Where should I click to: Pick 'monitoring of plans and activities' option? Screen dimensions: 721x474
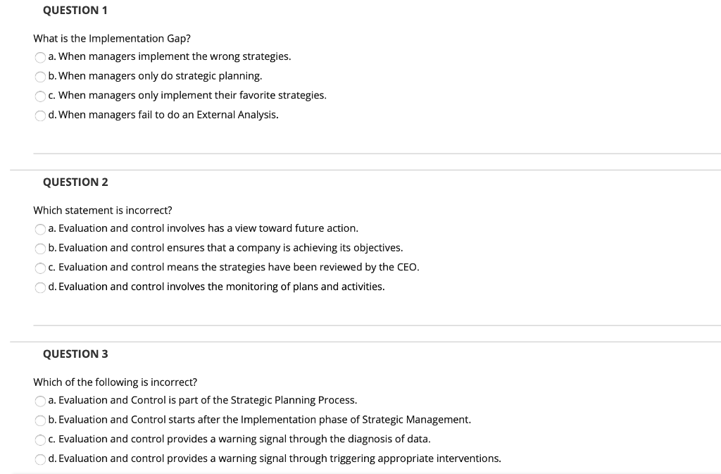(41, 287)
